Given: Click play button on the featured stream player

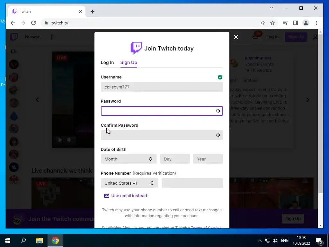Looking at the screenshot, I should point(60,140).
